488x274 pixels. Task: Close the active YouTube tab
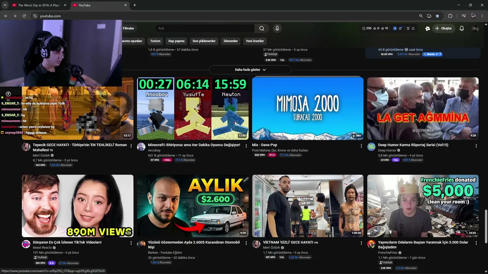click(x=125, y=5)
